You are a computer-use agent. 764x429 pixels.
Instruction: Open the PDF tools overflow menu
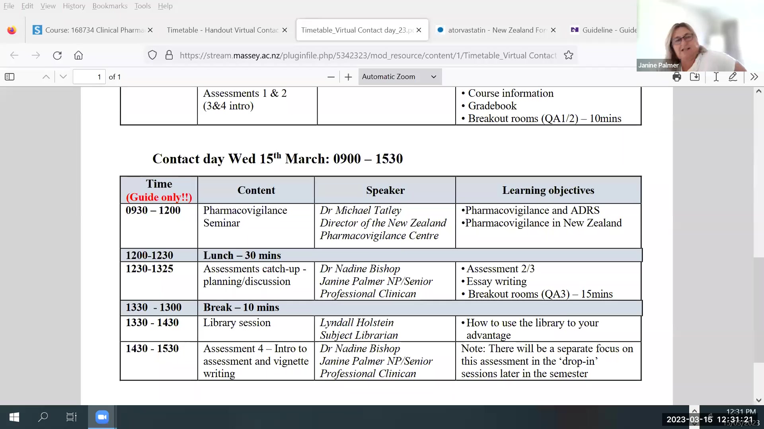coord(754,77)
